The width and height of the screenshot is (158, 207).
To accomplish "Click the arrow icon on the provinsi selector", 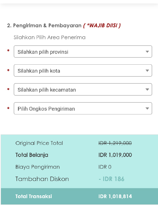I will coord(147,52).
